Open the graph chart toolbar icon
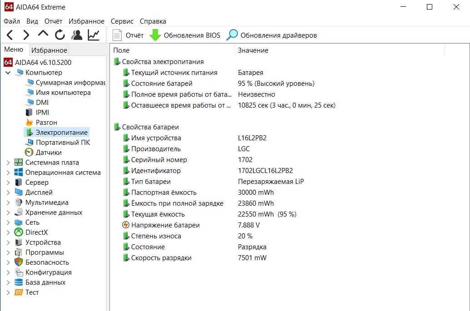The image size is (470, 311). (x=94, y=35)
